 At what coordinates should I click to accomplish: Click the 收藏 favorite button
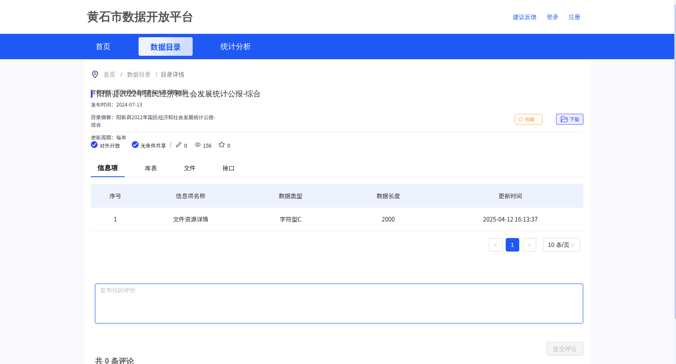click(529, 119)
